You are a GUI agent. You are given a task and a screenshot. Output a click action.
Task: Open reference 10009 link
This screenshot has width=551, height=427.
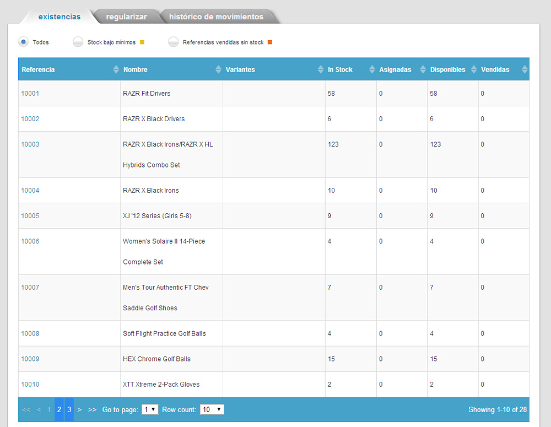30,359
